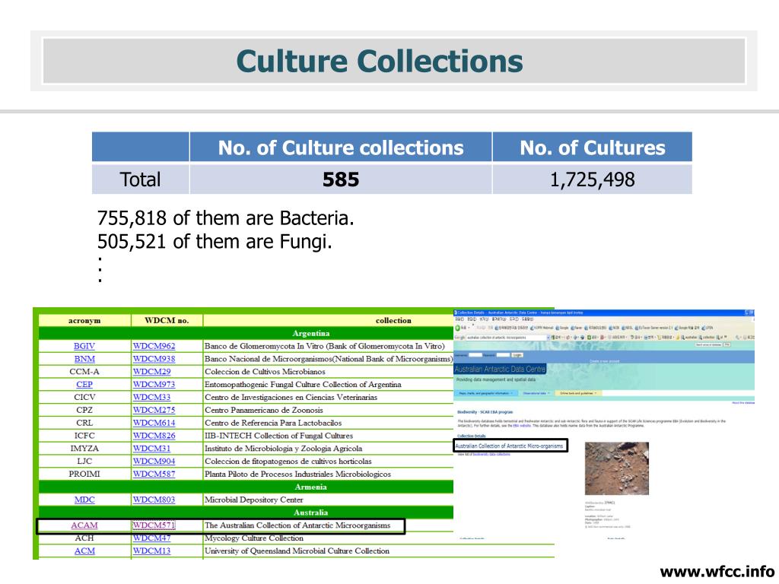Open the ACM acronym link
Screen dimensions: 779x584
(84, 551)
